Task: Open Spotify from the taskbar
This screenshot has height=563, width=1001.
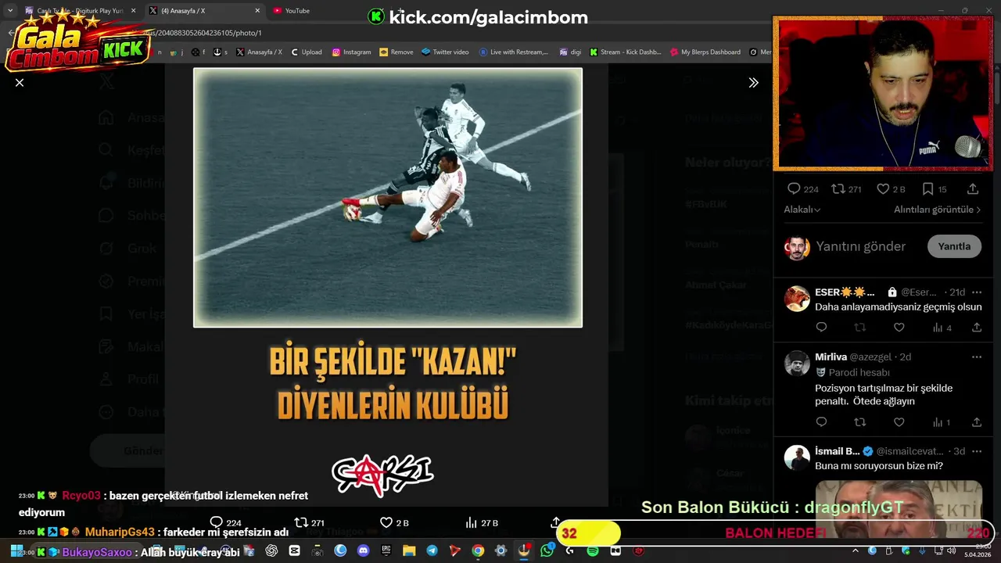Action: click(593, 550)
